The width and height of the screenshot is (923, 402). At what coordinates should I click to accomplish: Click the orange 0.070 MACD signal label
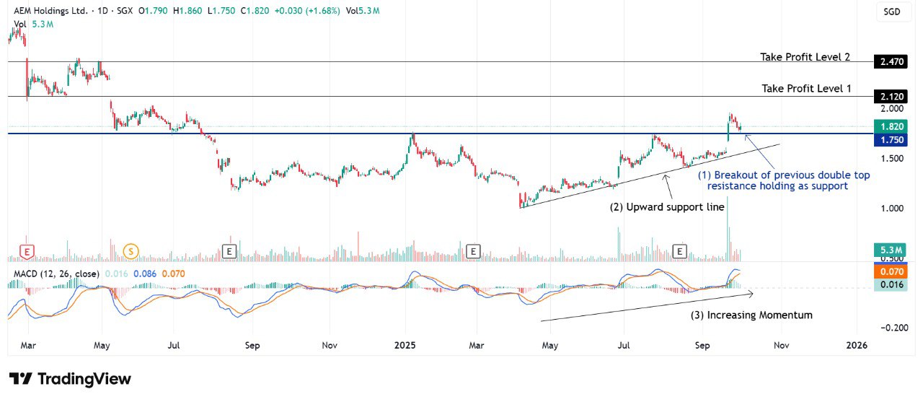coord(892,273)
